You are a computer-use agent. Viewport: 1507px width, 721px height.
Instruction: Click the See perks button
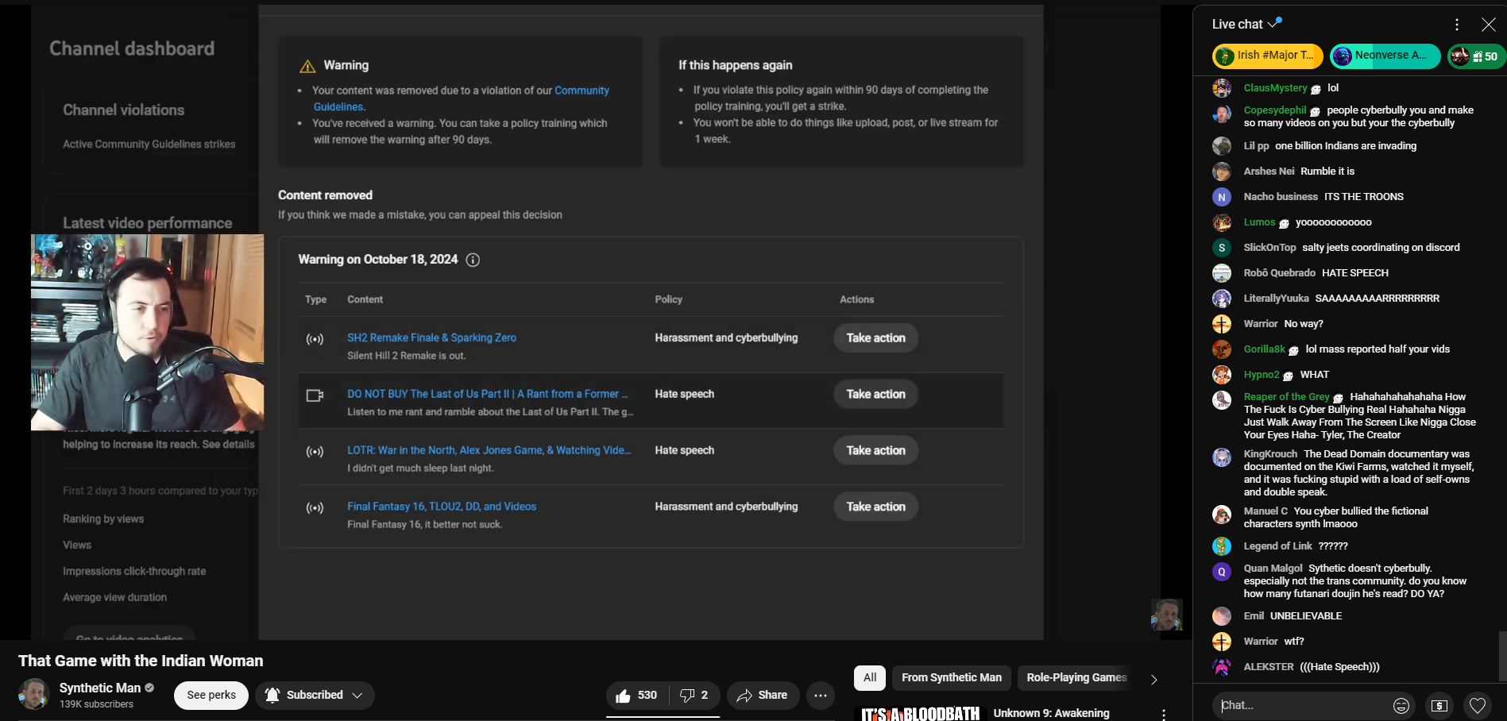point(211,695)
